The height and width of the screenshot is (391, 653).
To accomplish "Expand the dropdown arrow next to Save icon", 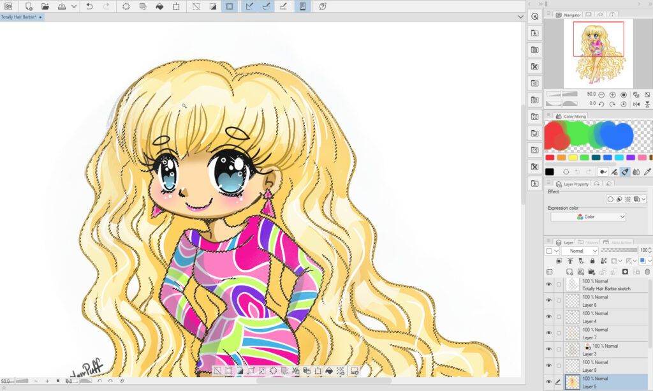I will (75, 6).
